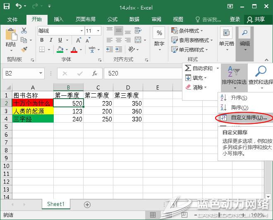
Task: Collapse the ribbon with the chevron
Action: coord(266,60)
